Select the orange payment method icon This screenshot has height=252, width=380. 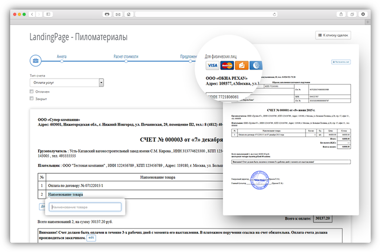[x=242, y=66]
